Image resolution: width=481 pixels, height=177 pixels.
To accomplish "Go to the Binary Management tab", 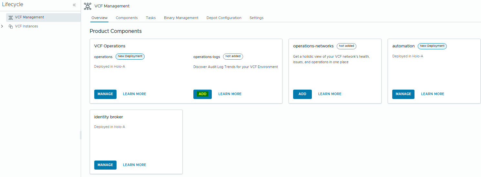I will (181, 18).
